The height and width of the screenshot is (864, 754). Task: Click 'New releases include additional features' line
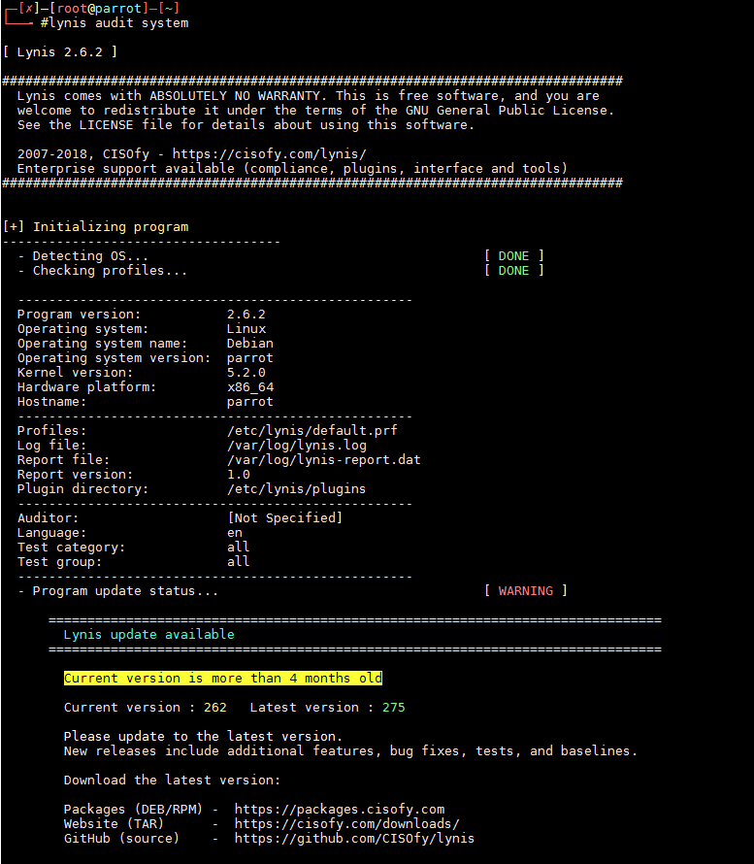(351, 751)
